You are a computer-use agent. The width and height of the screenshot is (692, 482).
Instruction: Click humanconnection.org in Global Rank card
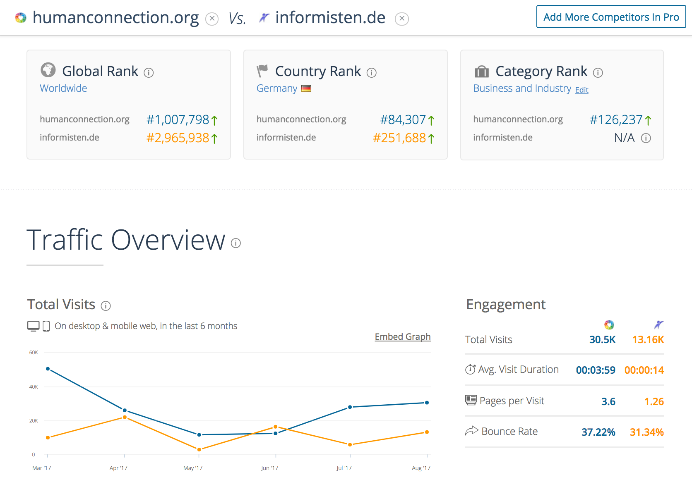coord(84,119)
